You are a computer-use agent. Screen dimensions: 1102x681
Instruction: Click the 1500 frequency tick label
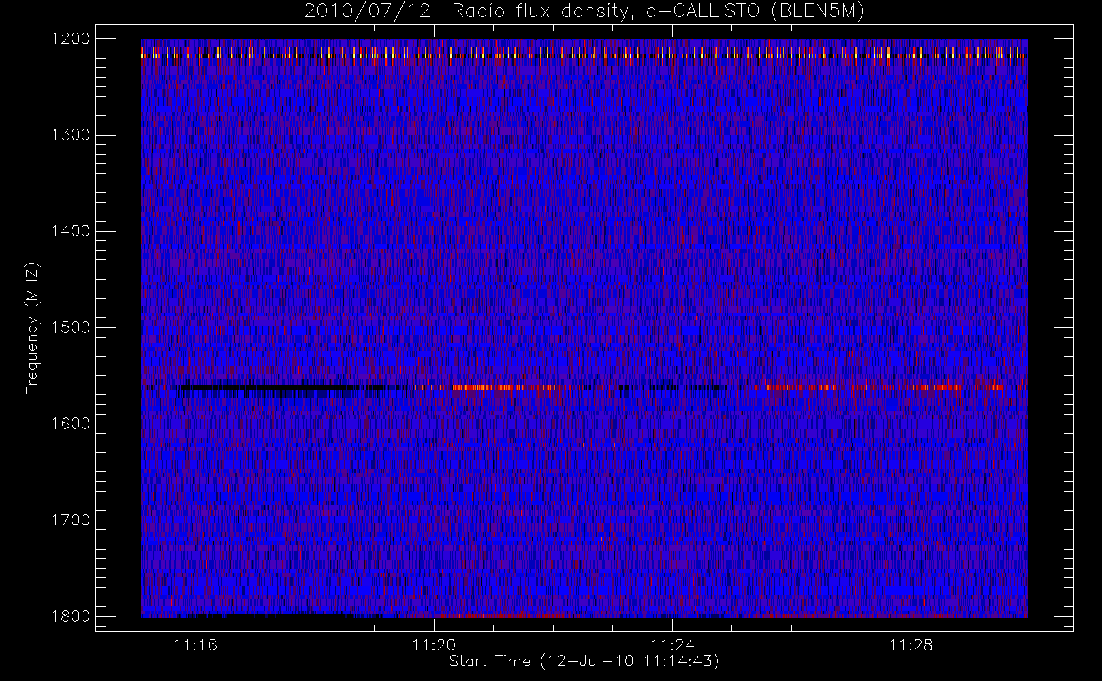pyautogui.click(x=71, y=328)
